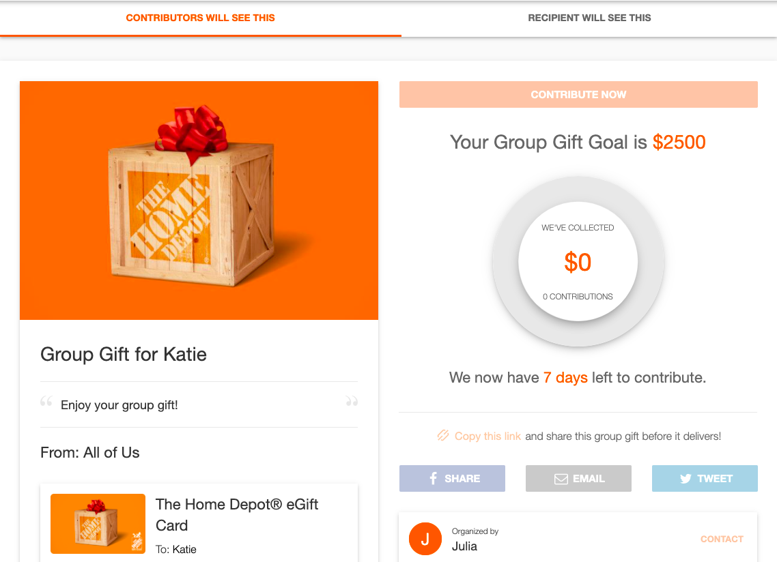This screenshot has height=562, width=777.
Task: Click the EMAIL button
Action: point(578,478)
